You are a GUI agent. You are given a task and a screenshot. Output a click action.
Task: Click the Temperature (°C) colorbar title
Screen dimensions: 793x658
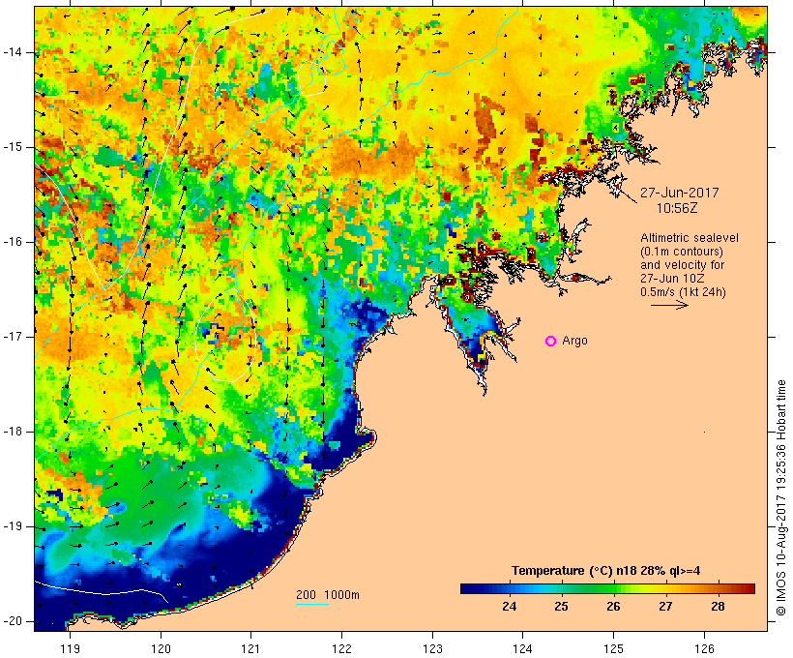[x=606, y=571]
